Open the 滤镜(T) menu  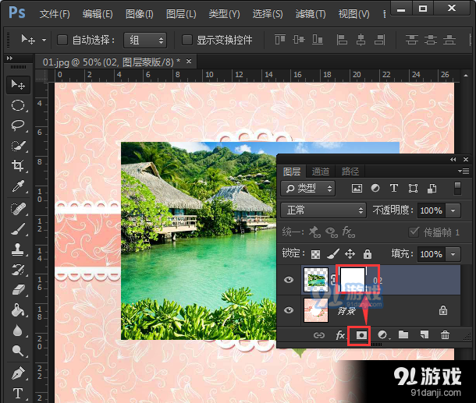pyautogui.click(x=311, y=14)
